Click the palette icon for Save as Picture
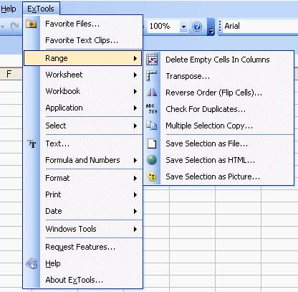298x292 pixels. [152, 176]
